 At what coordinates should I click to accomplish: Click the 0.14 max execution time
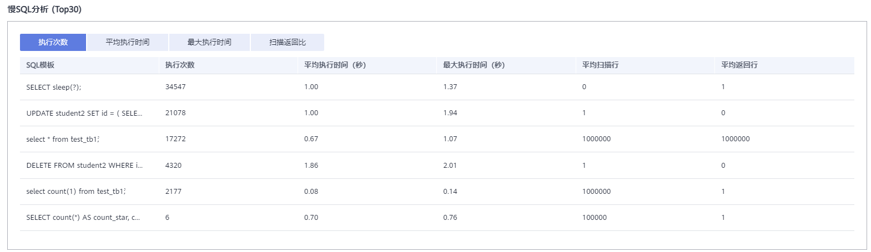coord(450,191)
